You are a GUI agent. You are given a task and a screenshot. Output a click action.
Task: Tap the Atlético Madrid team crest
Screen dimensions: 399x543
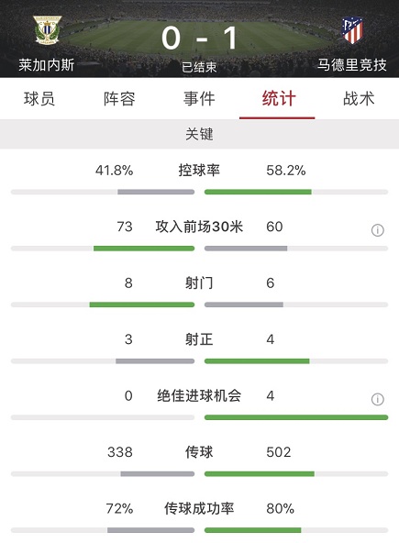[x=352, y=30]
